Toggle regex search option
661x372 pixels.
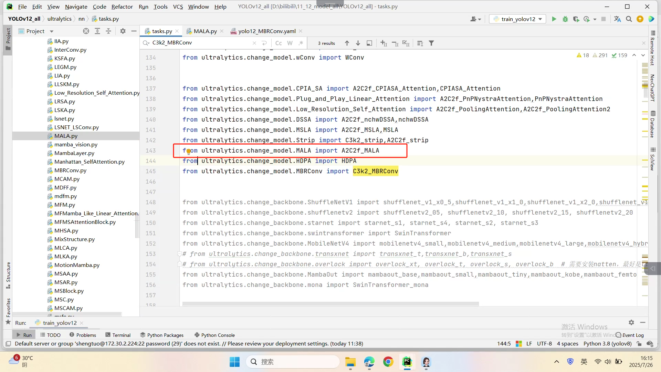click(301, 43)
